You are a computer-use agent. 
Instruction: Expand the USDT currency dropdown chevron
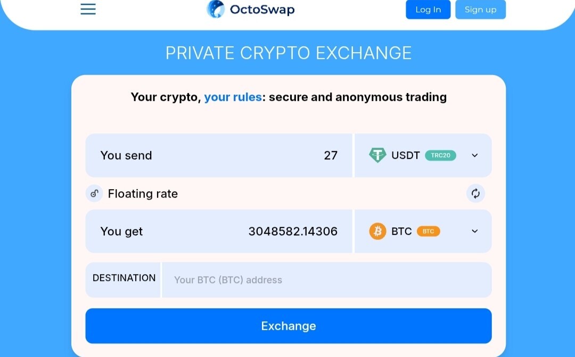(474, 155)
